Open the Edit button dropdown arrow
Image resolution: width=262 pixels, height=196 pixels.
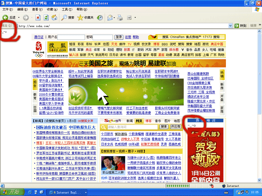[x=135, y=18]
